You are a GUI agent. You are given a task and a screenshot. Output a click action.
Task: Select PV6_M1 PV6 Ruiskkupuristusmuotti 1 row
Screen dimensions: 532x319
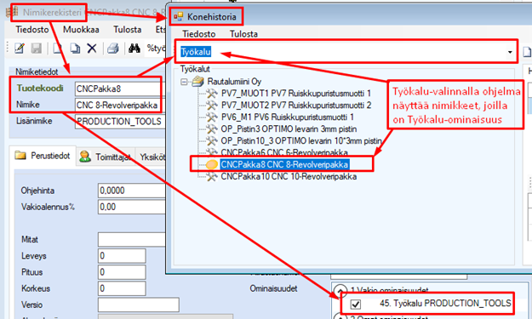click(x=288, y=117)
